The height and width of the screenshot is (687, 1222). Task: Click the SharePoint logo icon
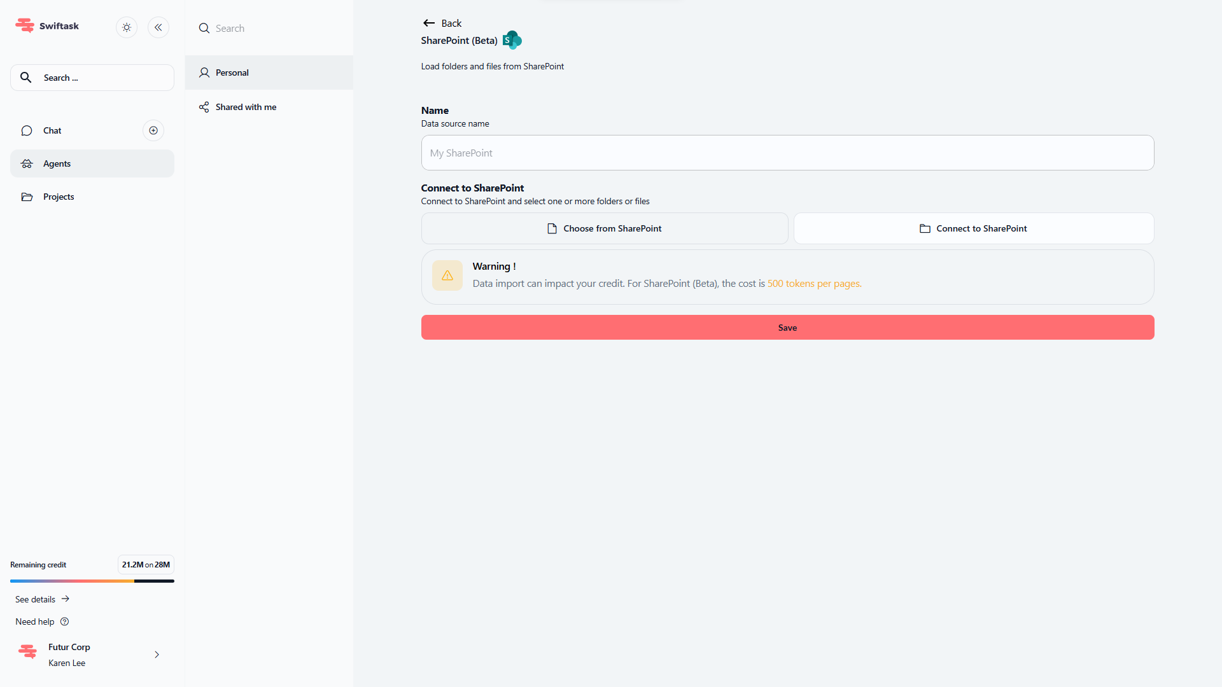pyautogui.click(x=512, y=40)
